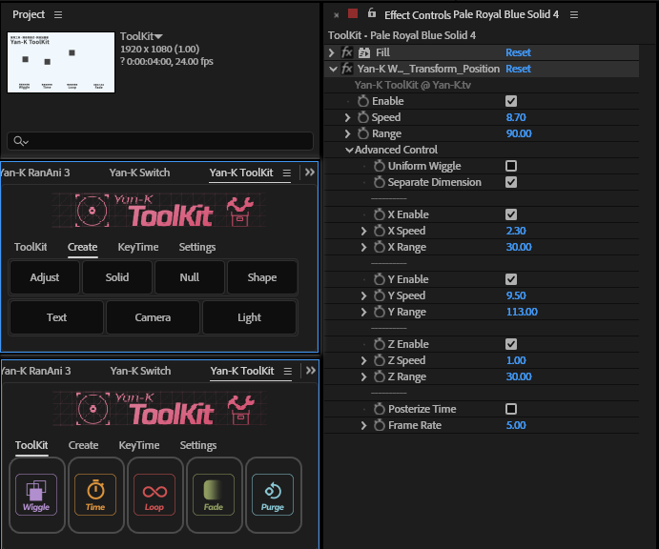Click the Fill effect preset icon
The height and width of the screenshot is (549, 659).
tap(364, 52)
